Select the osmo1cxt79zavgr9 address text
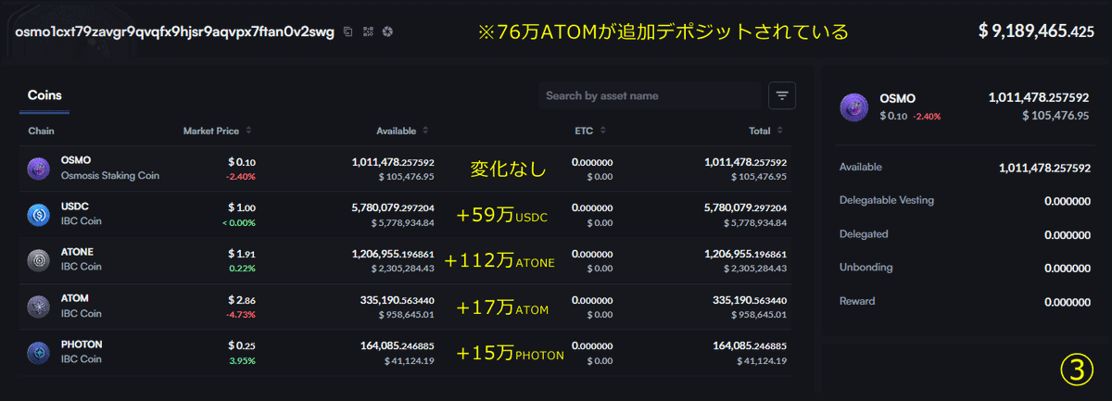 [175, 31]
